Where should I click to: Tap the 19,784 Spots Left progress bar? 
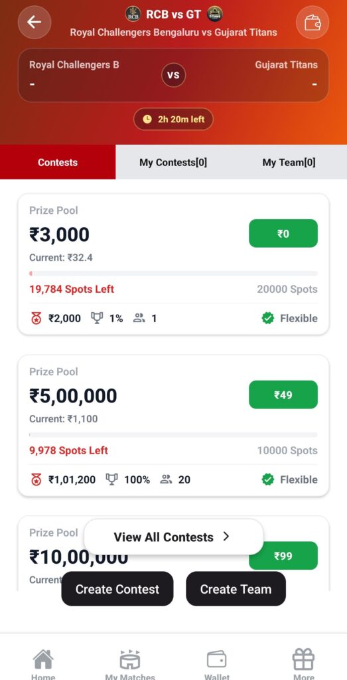click(x=173, y=274)
